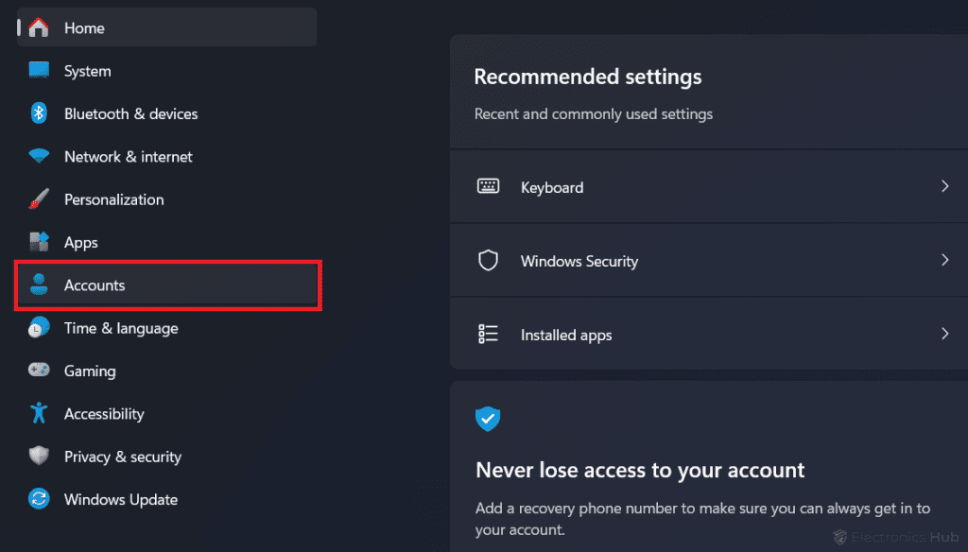Viewport: 968px width, 552px height.
Task: Click the Bluetooth & devices icon
Action: (x=39, y=113)
